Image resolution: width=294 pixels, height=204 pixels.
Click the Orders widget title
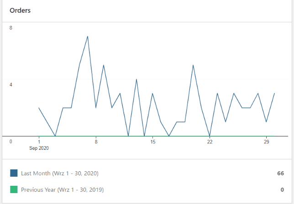coord(20,10)
